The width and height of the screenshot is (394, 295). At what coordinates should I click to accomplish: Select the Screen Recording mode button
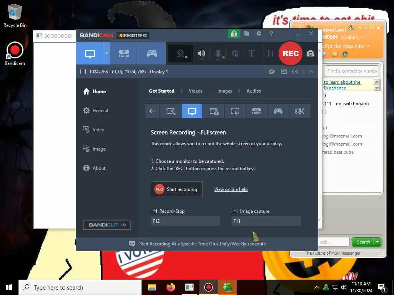point(90,53)
